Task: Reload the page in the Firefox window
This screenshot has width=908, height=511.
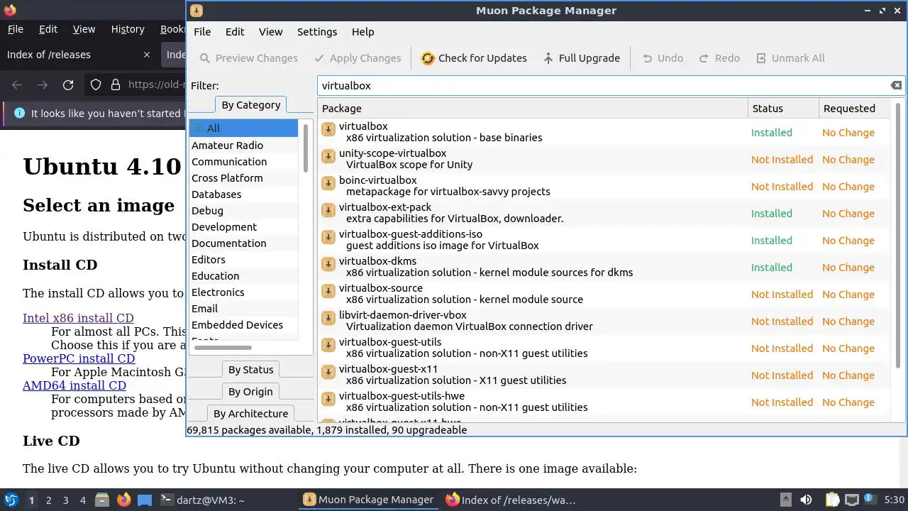Action: (68, 85)
